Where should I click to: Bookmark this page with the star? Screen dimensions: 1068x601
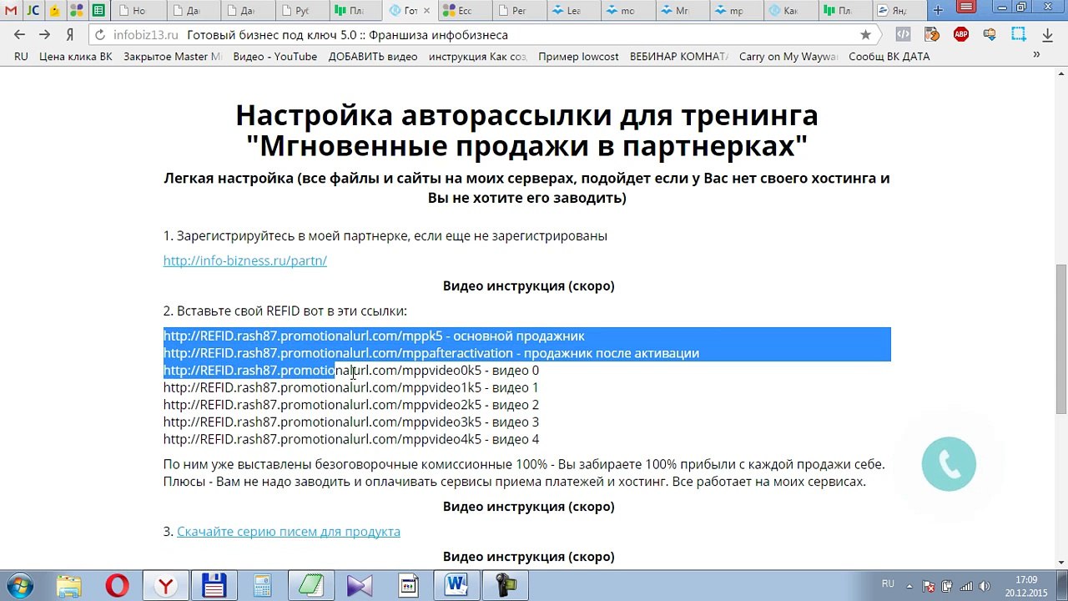coord(865,35)
